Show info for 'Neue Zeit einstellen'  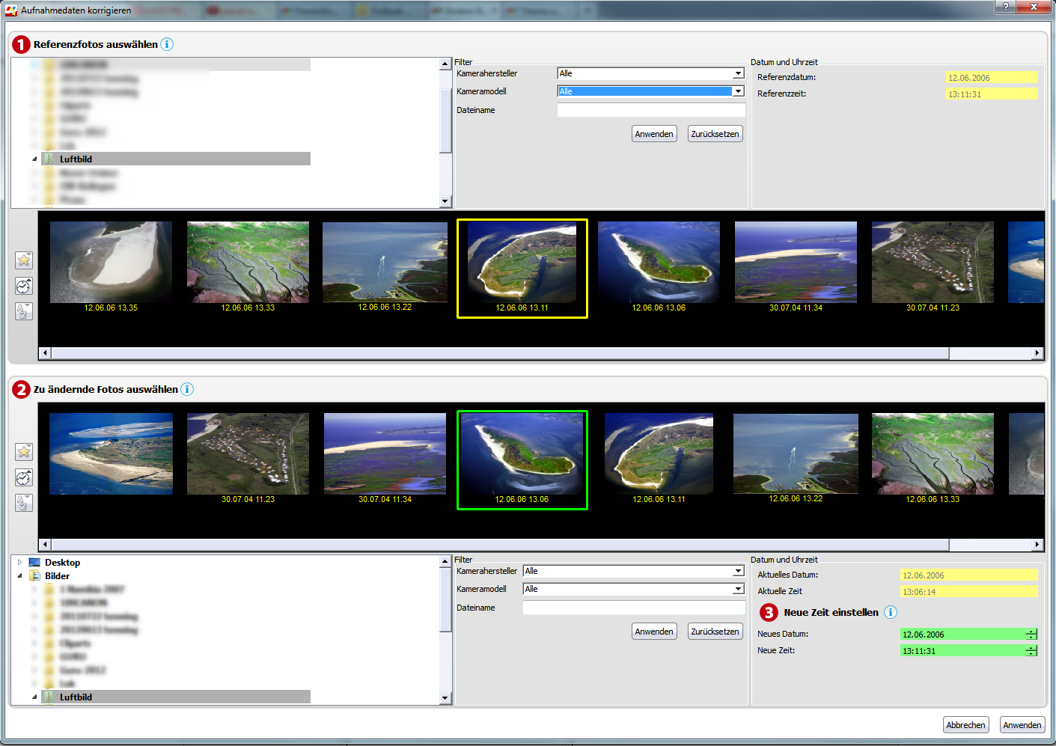[890, 612]
